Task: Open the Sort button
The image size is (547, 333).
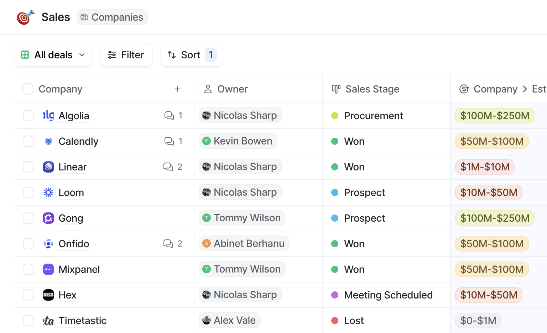Action: click(192, 55)
